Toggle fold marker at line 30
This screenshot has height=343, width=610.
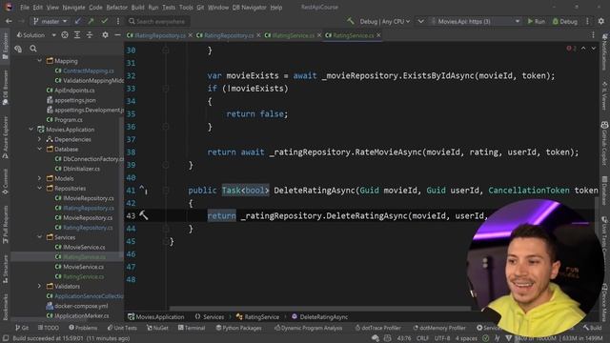166,50
